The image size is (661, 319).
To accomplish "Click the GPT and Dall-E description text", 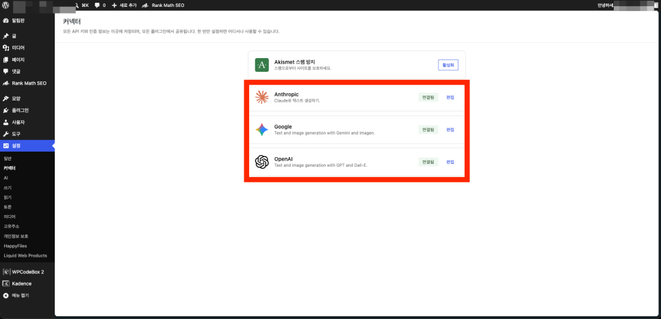I will pos(321,165).
